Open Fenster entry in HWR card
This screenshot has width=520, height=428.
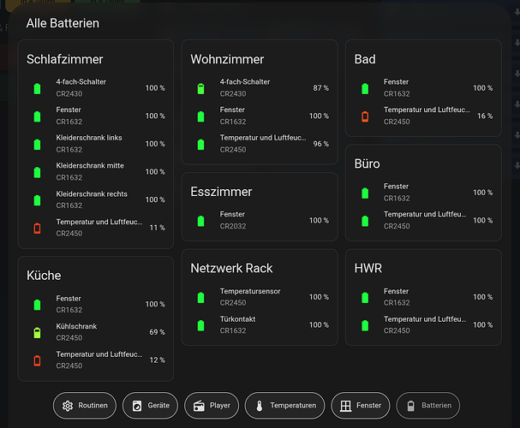pyautogui.click(x=423, y=297)
